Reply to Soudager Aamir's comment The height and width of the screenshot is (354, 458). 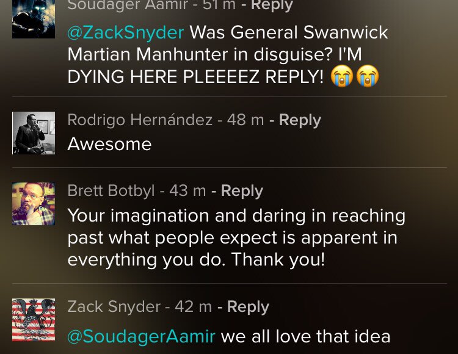point(268,5)
